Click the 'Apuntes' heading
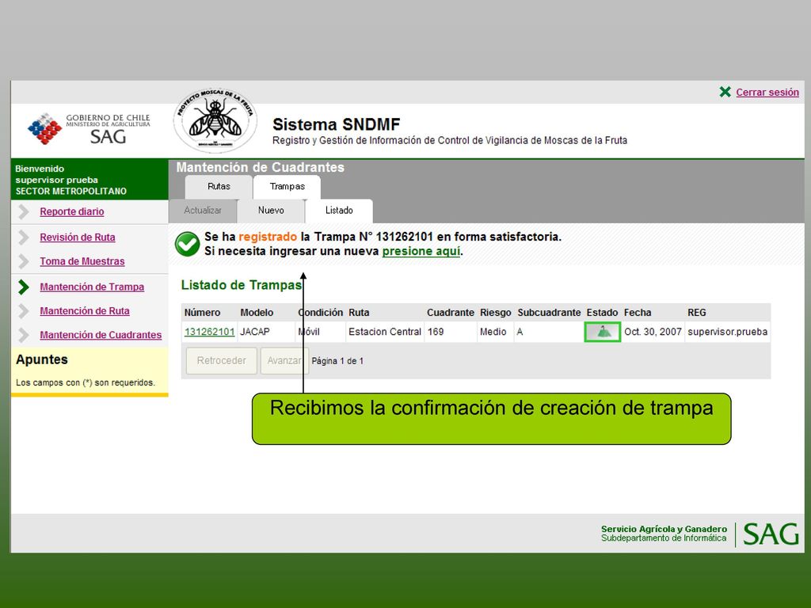 click(42, 360)
